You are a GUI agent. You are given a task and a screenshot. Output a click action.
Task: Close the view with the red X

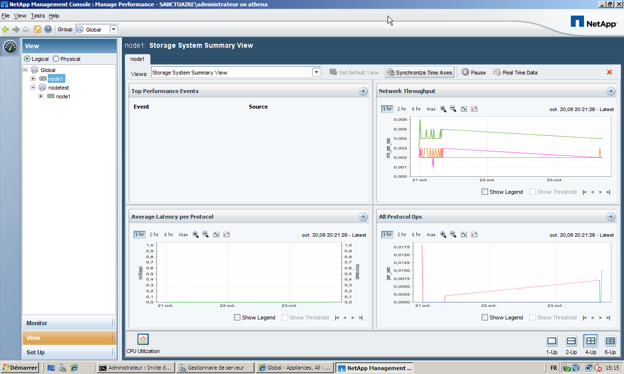click(x=609, y=72)
